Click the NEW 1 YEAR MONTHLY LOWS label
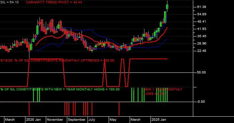The height and width of the screenshot is (123, 234). (163, 91)
